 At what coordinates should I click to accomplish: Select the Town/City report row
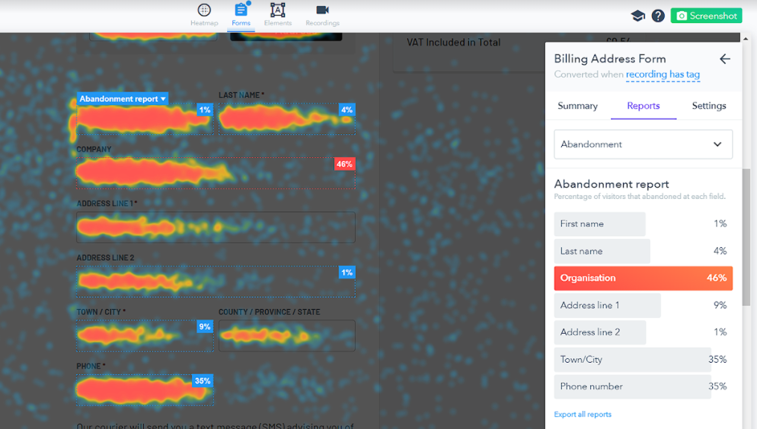(643, 360)
